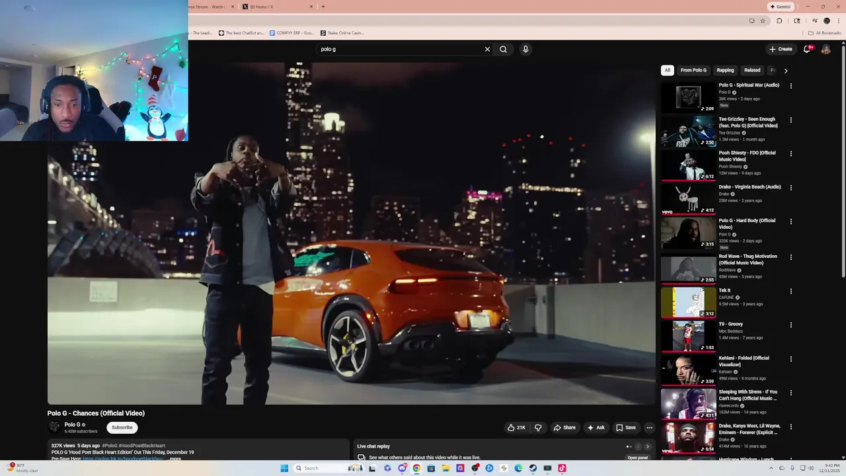Open Chrome profile avatar
This screenshot has height=476, width=846.
coord(826,20)
